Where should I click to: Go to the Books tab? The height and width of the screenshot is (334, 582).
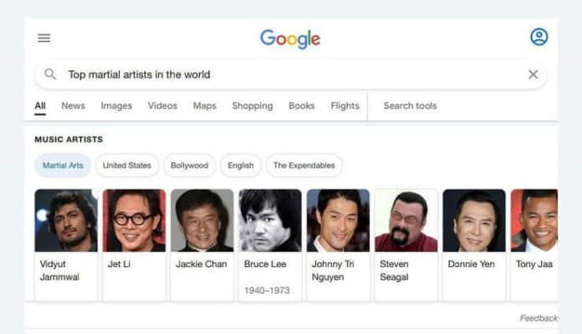pyautogui.click(x=302, y=106)
